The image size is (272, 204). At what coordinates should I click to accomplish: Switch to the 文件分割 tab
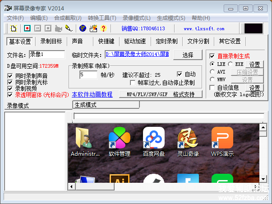click(x=198, y=42)
